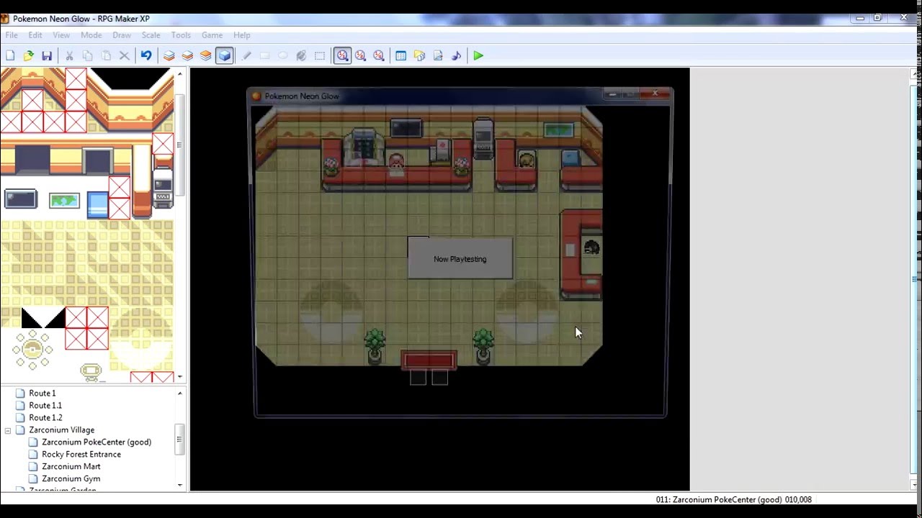The width and height of the screenshot is (922, 518).
Task: Set map zoom to 1:1 scale
Action: point(342,55)
